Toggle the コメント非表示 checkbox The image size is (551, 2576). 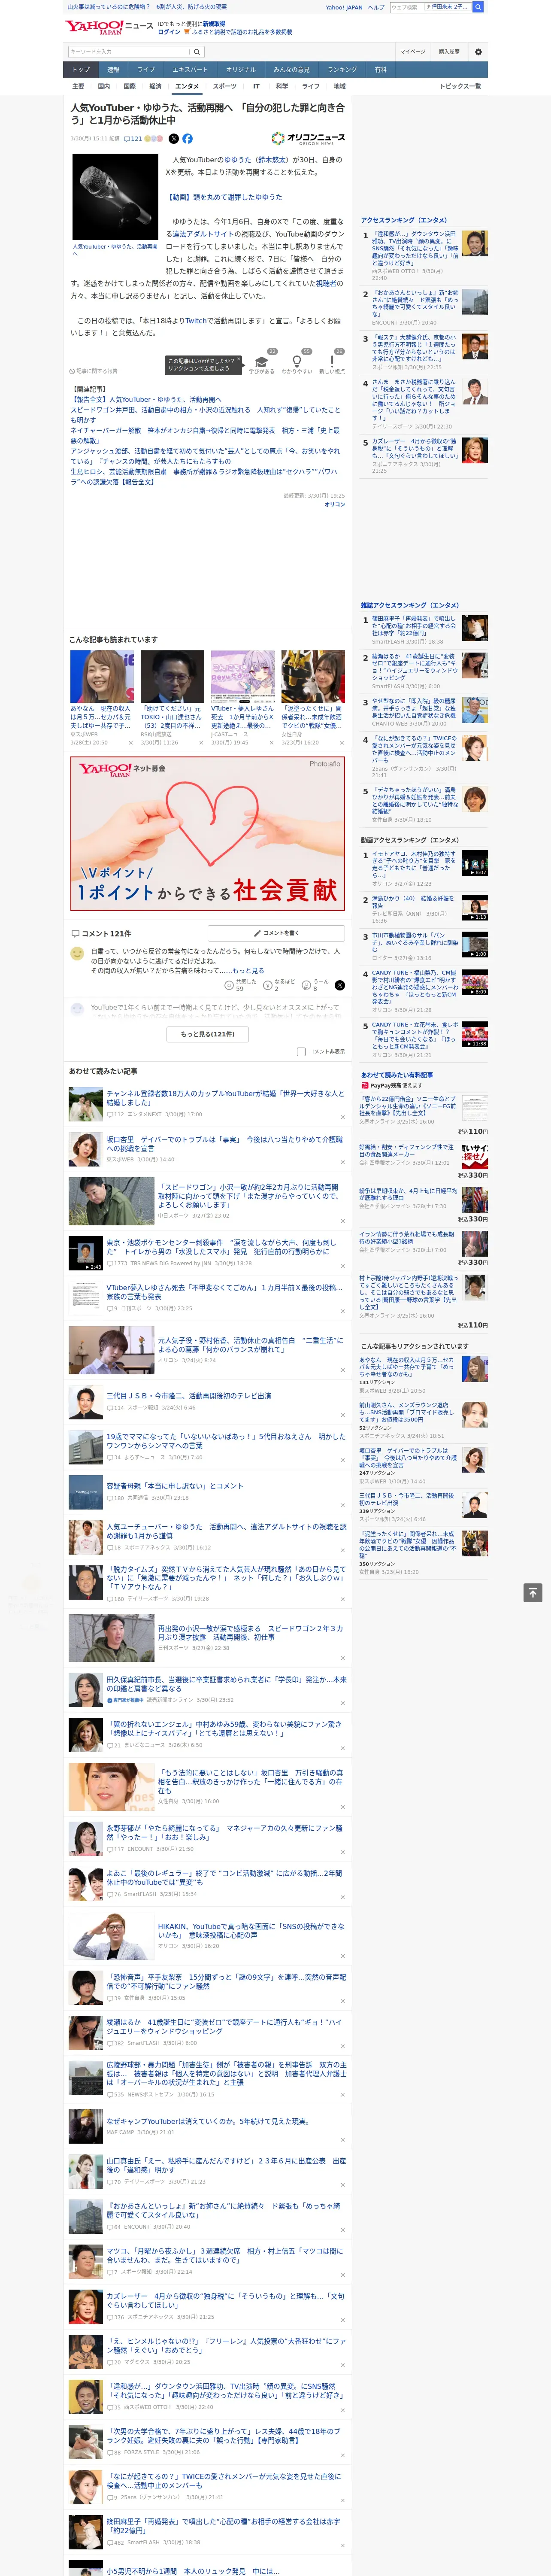(301, 1051)
